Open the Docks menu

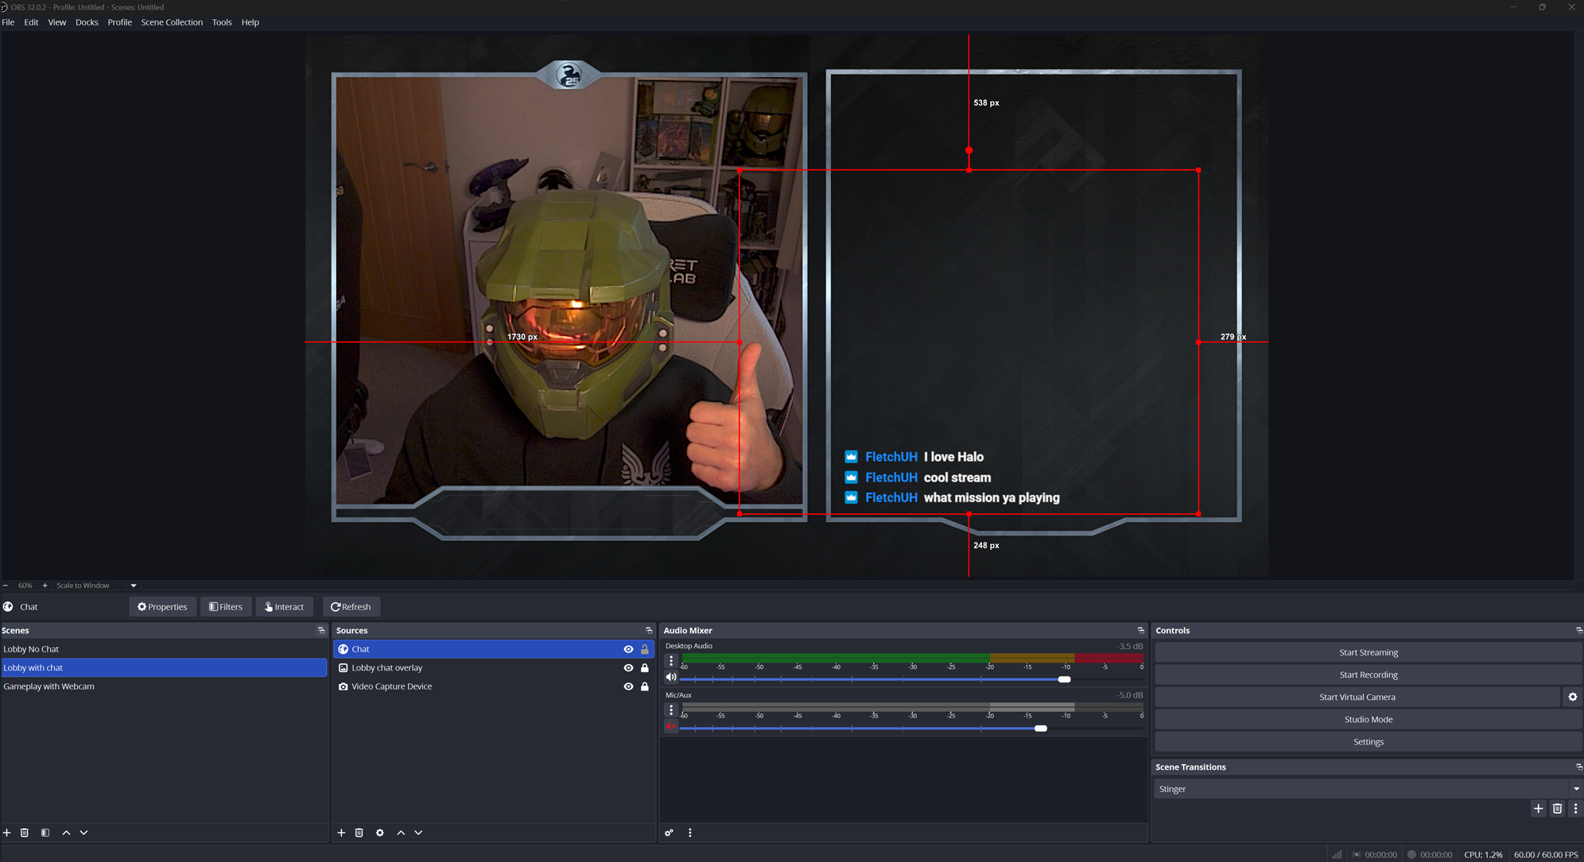tap(87, 22)
